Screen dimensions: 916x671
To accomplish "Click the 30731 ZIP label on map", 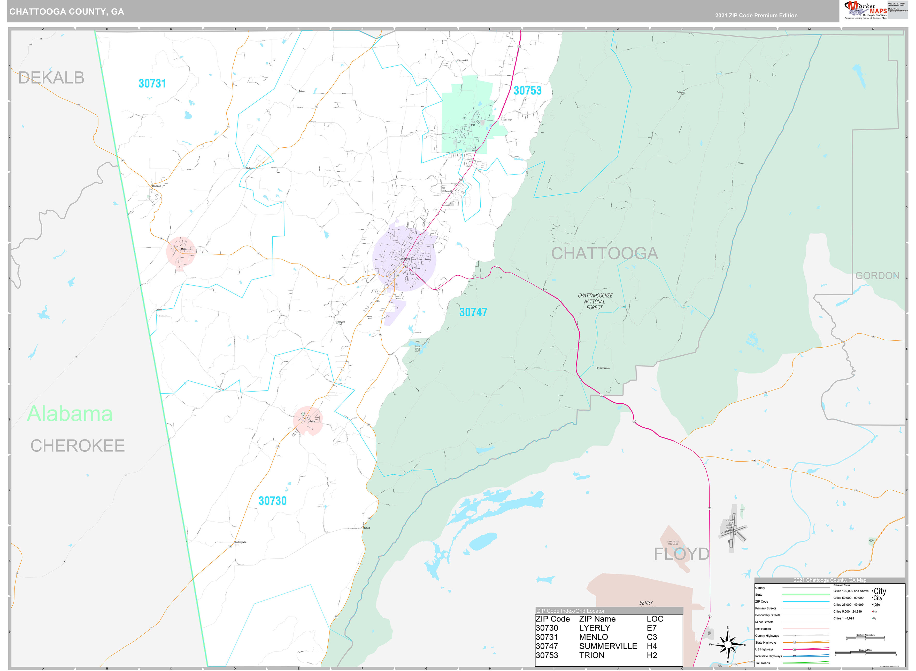I will 152,83.
